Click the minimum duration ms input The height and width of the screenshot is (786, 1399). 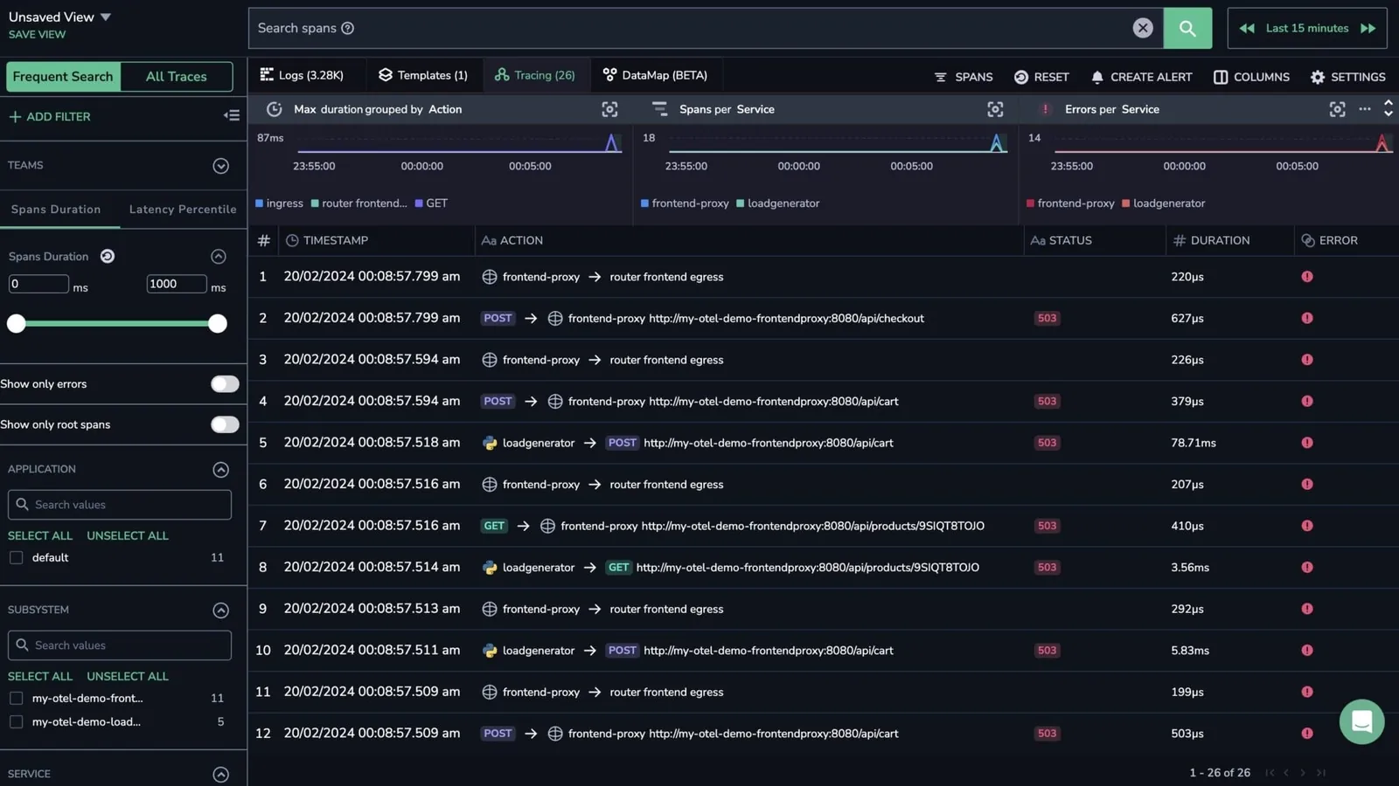click(38, 284)
